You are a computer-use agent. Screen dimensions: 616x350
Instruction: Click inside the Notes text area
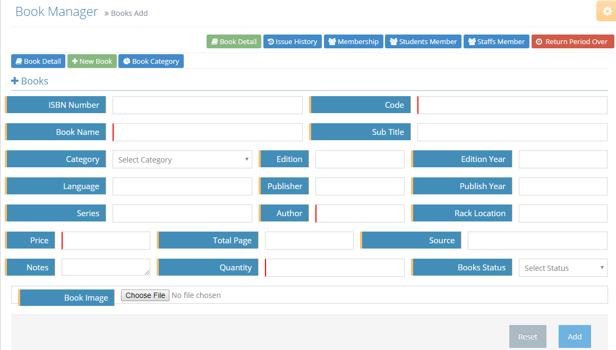pos(105,267)
